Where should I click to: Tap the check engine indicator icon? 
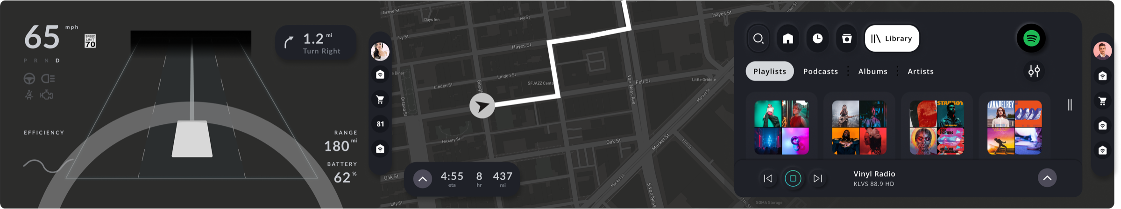[x=47, y=95]
